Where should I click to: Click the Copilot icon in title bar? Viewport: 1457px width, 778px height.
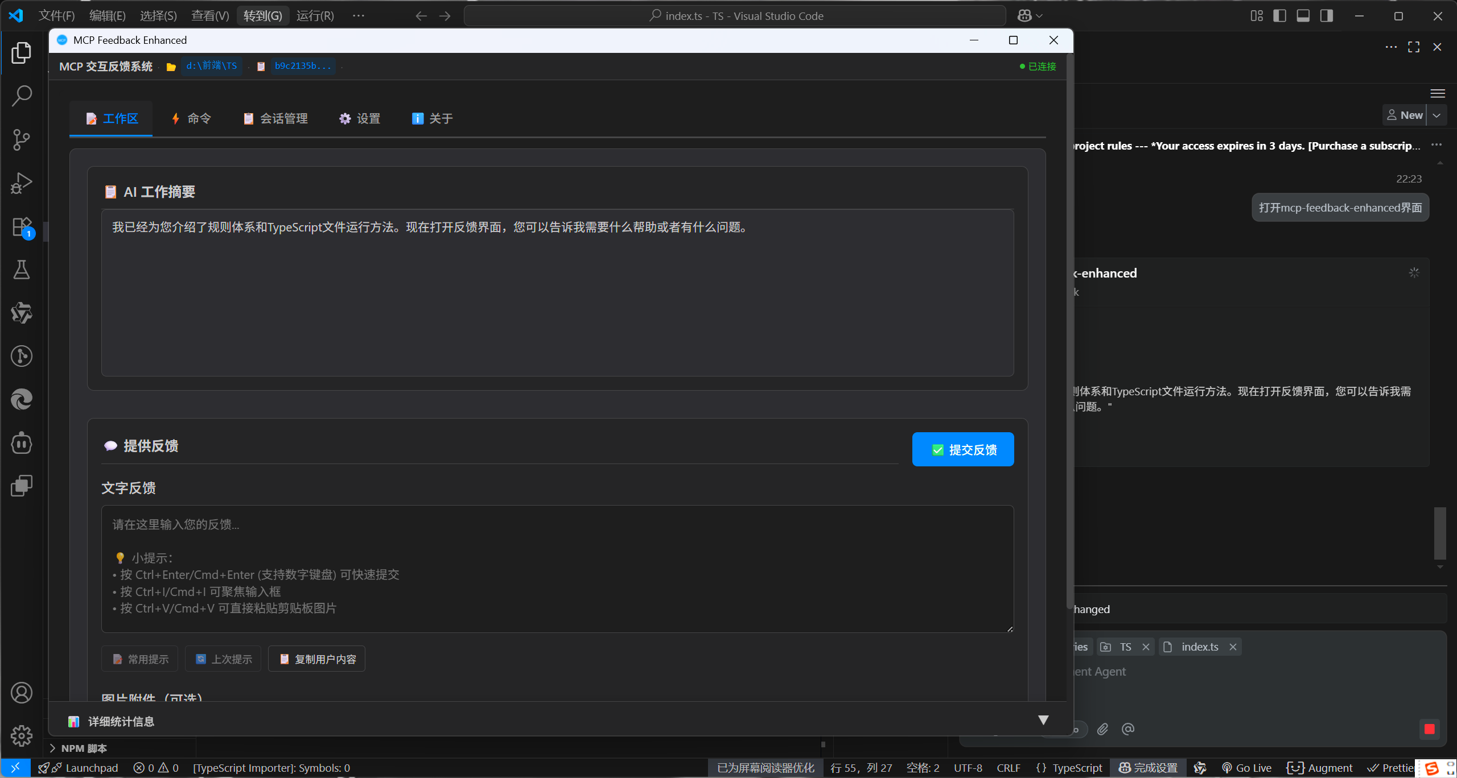[1024, 16]
